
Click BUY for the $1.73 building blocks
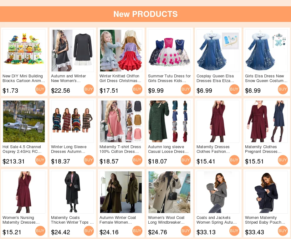[x=40, y=89]
